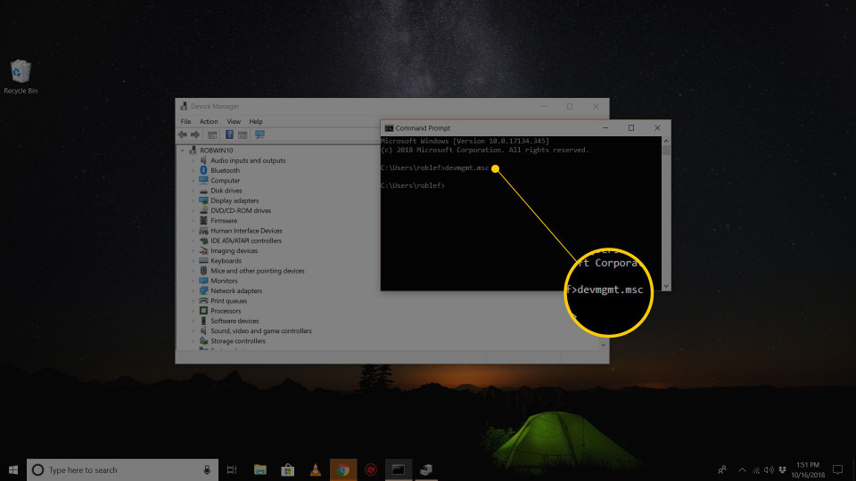Open Google Chrome from taskbar

tap(342, 470)
